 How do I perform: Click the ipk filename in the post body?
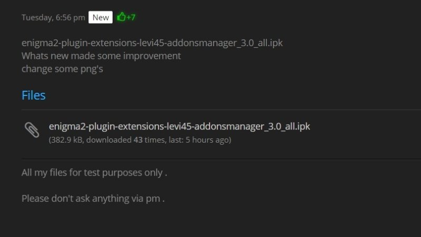[152, 43]
